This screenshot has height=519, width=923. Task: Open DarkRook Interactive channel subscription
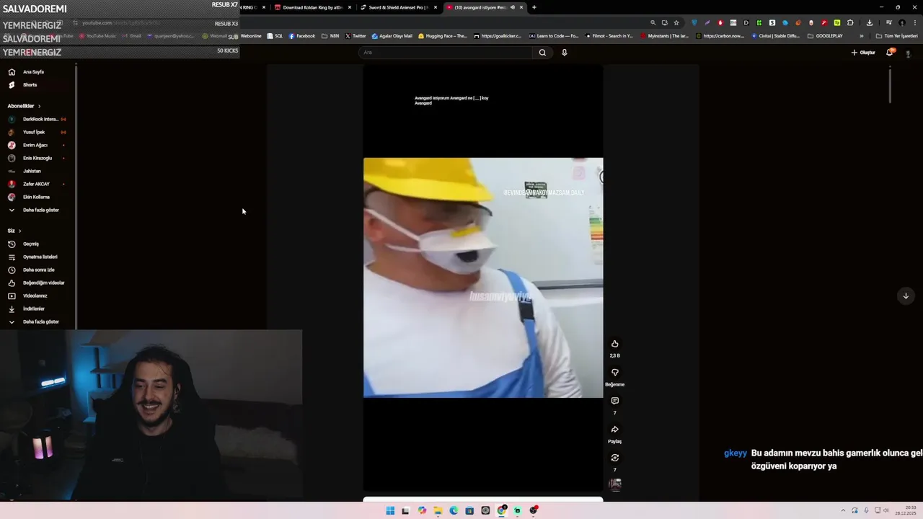[x=37, y=119]
